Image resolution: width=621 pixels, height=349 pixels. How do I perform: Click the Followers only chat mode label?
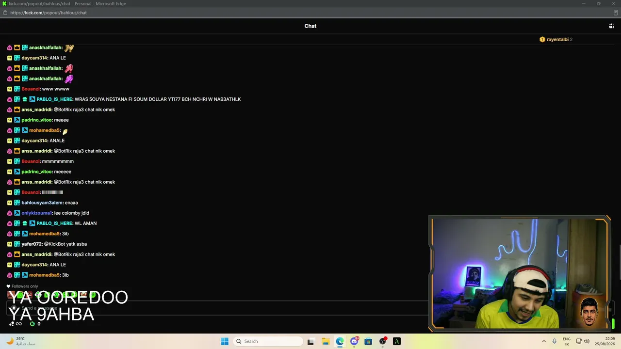pyautogui.click(x=22, y=286)
